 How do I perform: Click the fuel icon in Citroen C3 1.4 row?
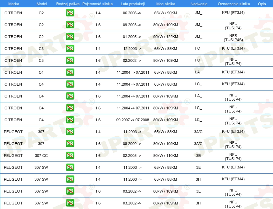coord(70,49)
